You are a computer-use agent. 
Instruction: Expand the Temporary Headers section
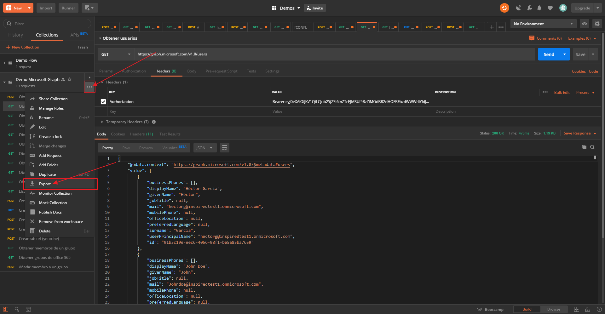click(x=102, y=122)
